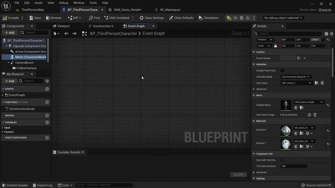Toggle Hide Unrelated nodes

[117, 18]
